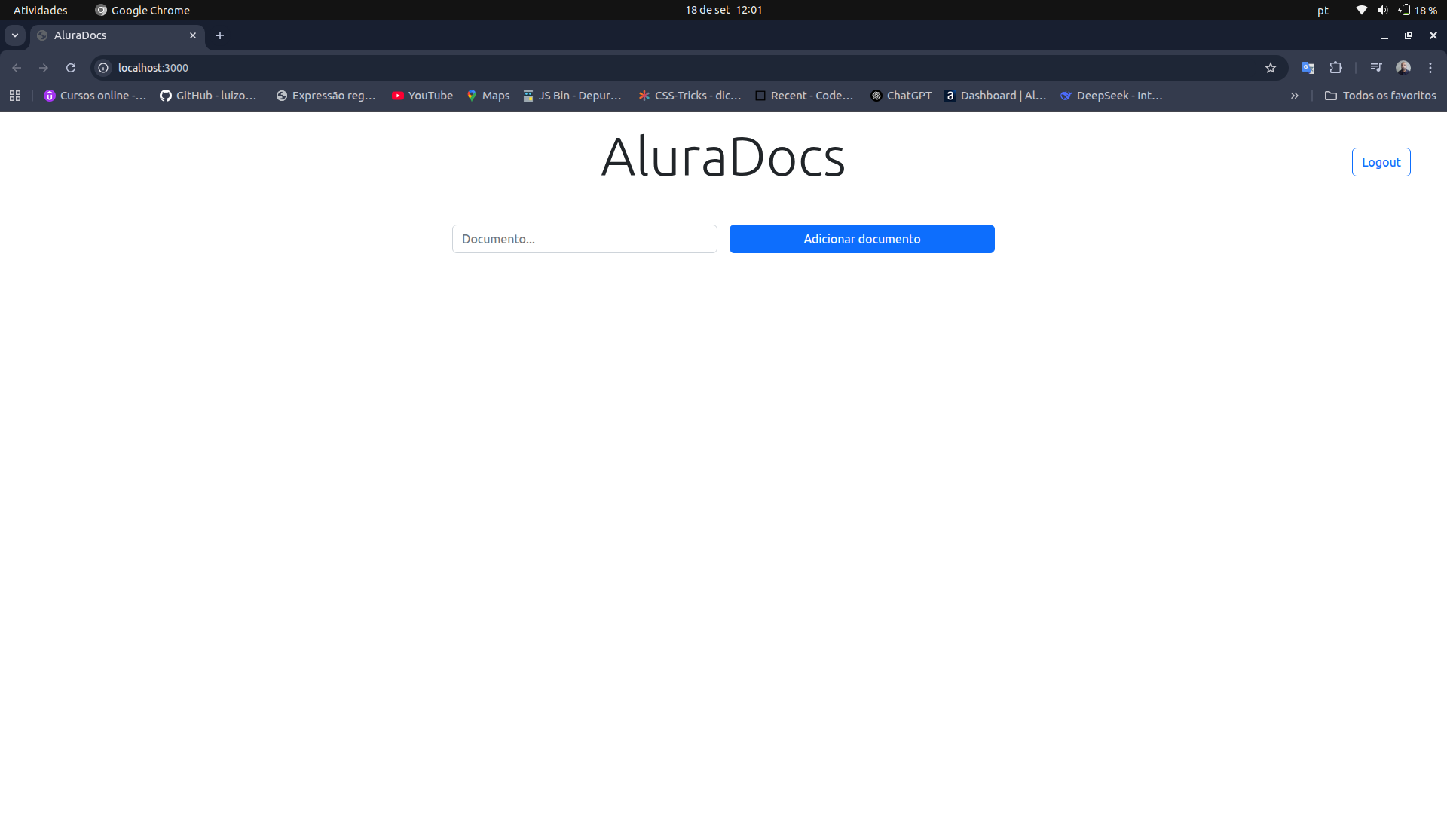Open the apps grid in bookmarks bar

(x=15, y=96)
